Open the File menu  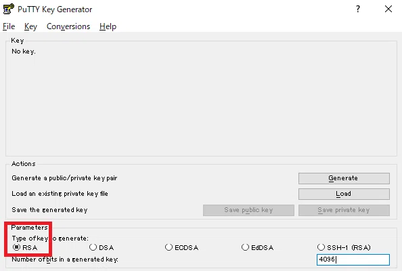tap(9, 26)
